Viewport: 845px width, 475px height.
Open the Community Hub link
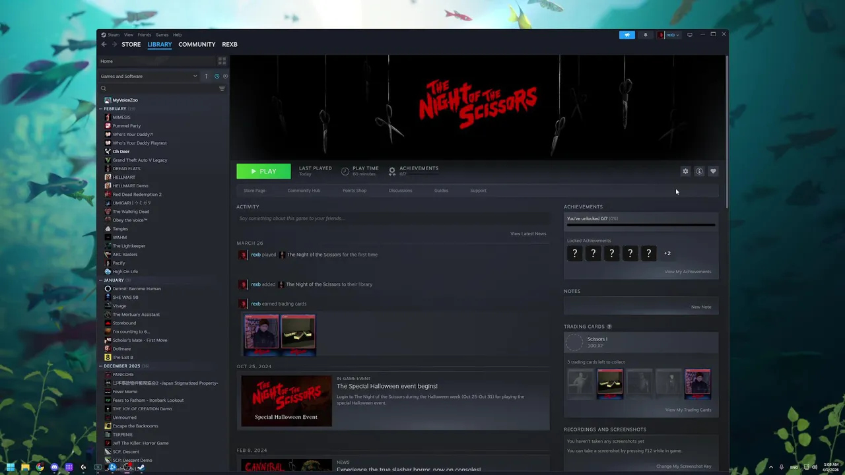[x=304, y=191]
